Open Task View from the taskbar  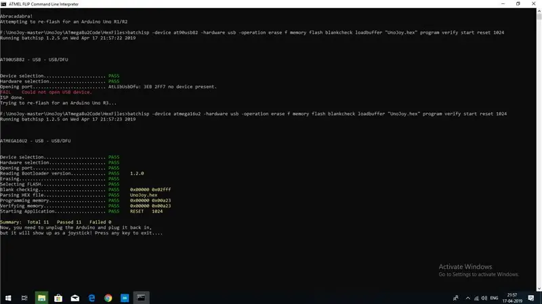(24, 298)
